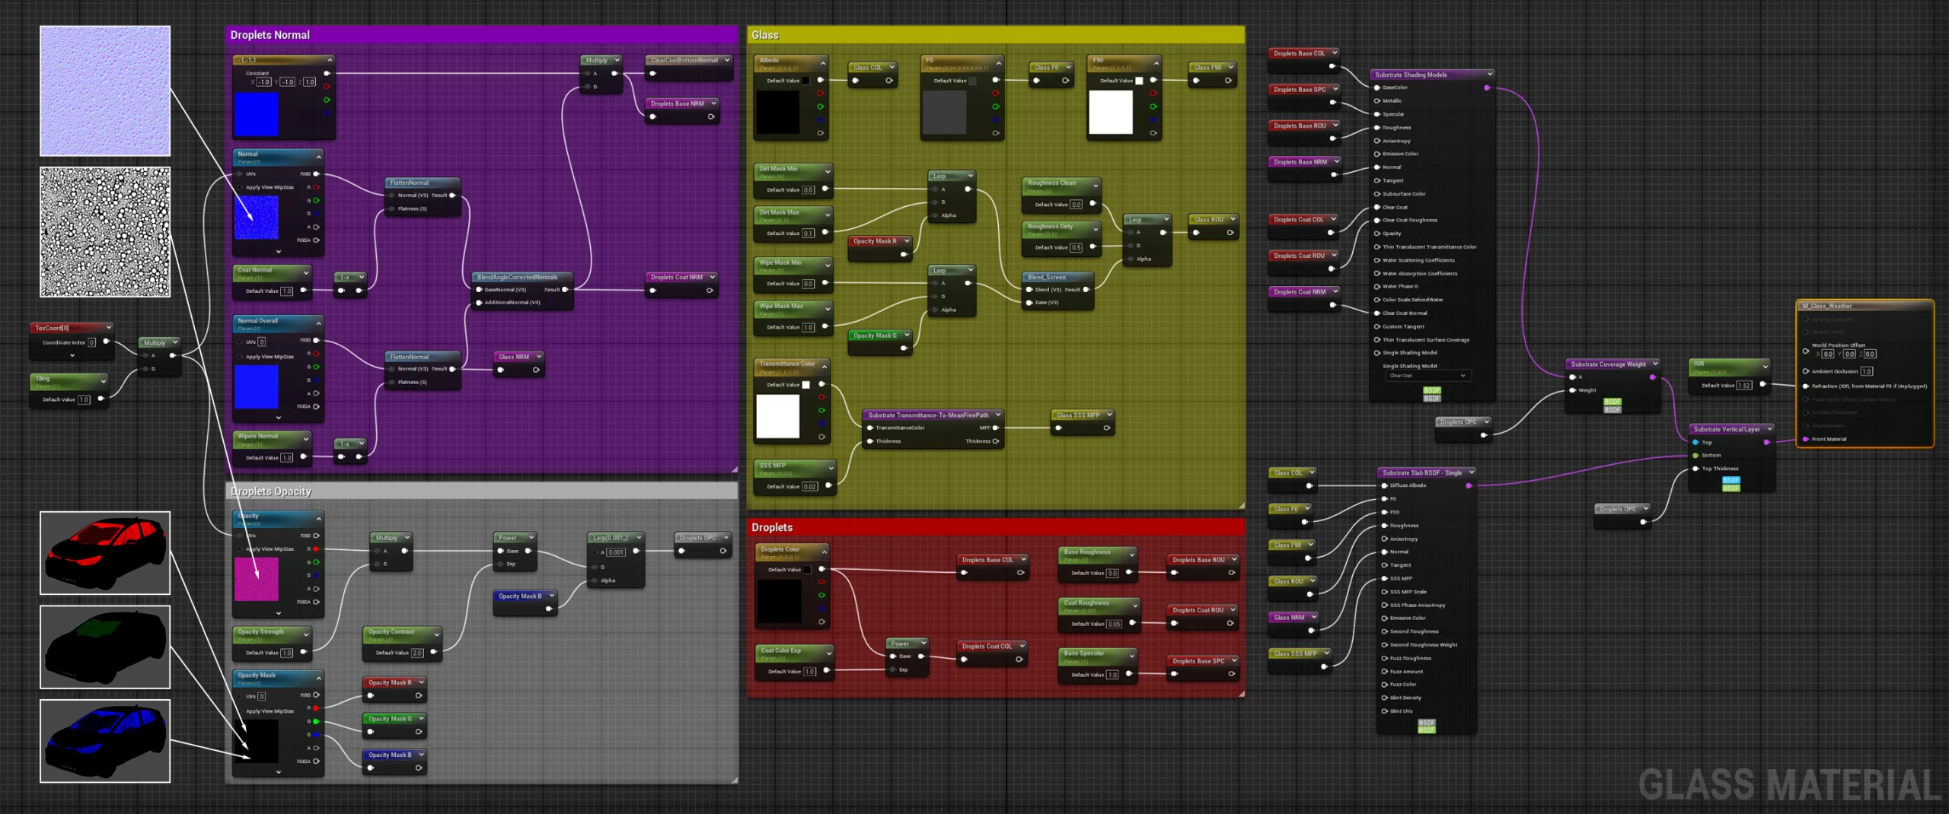Click red R output pin of Opacity Mask node
Image resolution: width=1949 pixels, height=814 pixels.
tap(316, 708)
